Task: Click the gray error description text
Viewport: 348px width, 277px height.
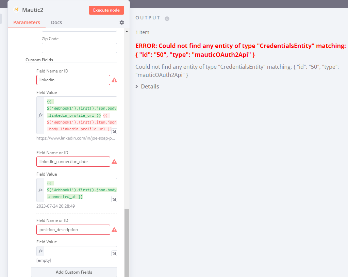Action: 237,71
